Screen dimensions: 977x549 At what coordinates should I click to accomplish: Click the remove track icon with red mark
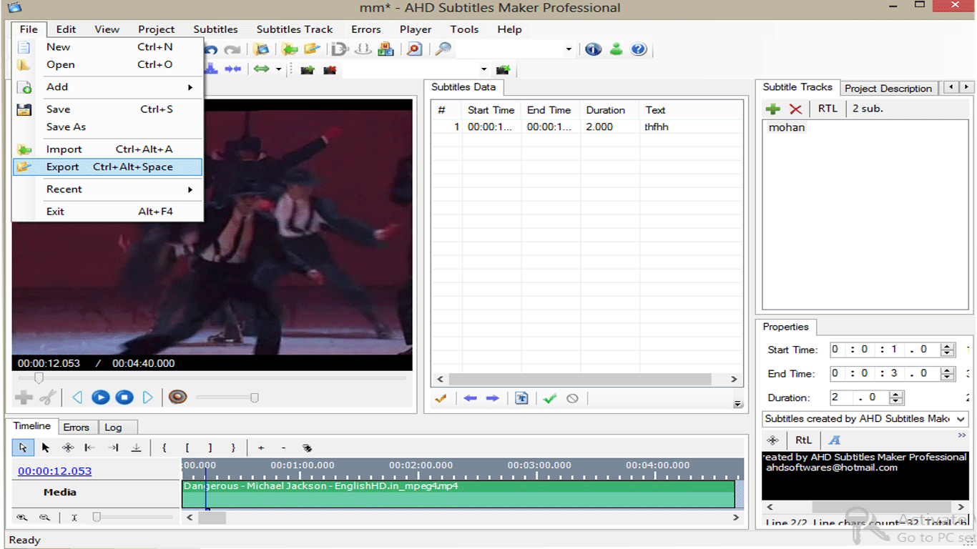(x=330, y=69)
